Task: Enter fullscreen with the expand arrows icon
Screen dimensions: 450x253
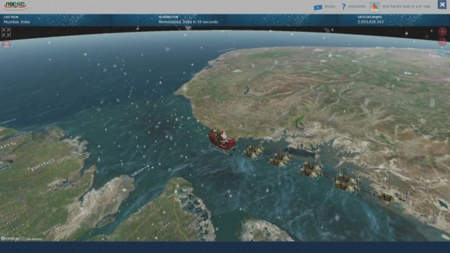Action: [x=6, y=32]
